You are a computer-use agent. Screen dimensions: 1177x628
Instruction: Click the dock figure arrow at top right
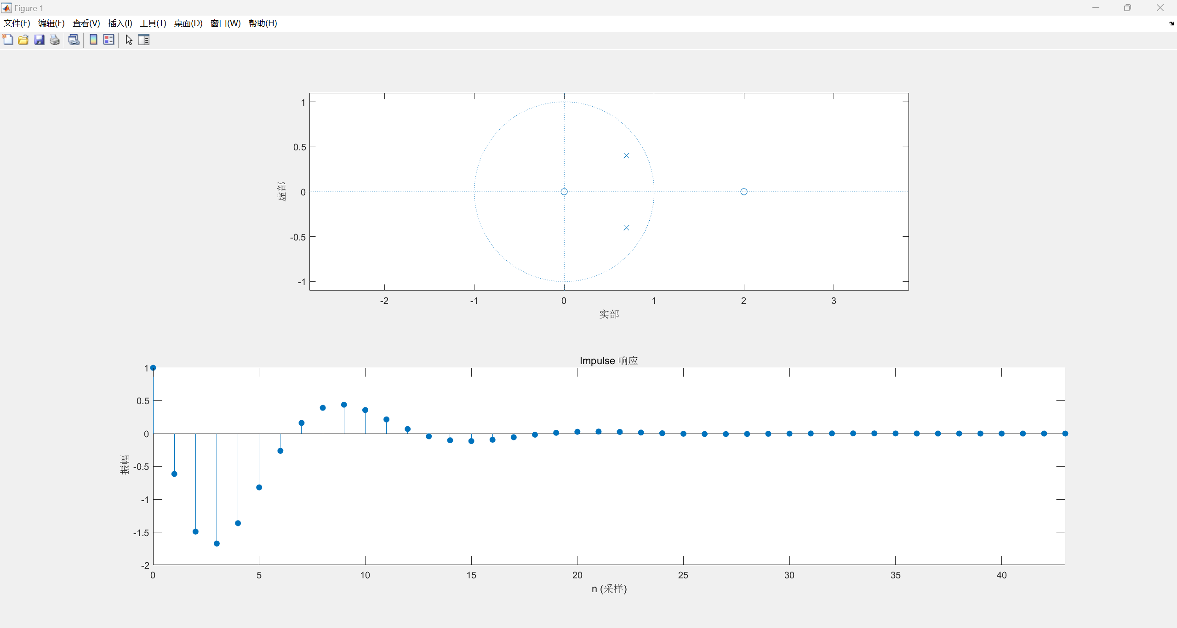click(1171, 23)
